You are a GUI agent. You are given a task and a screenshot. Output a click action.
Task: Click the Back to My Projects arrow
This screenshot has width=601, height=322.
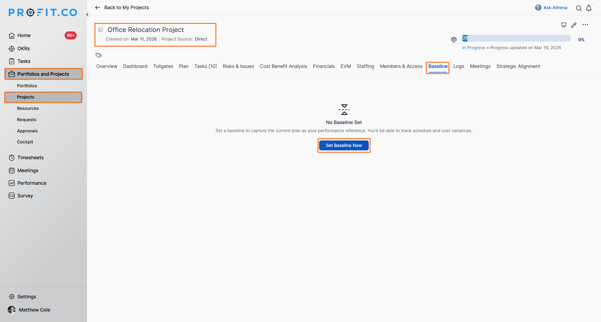pos(98,8)
